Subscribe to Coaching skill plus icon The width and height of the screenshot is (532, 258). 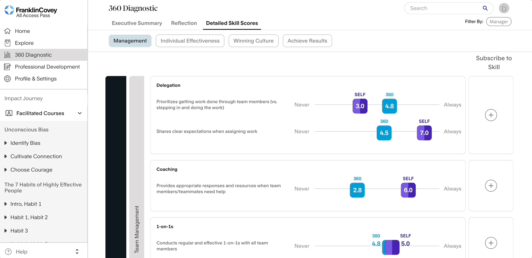[491, 186]
